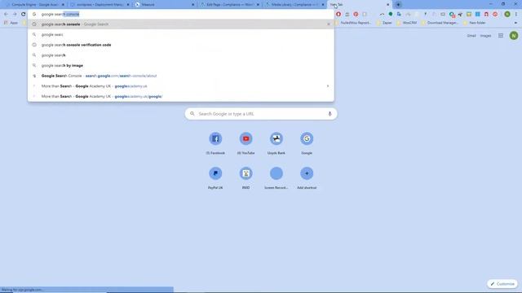Click the green chat bubble extension icon
522x293 pixels.
[x=391, y=15]
